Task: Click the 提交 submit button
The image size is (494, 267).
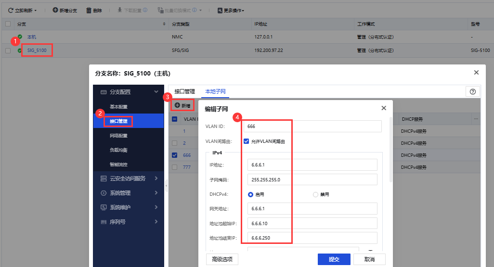Action: 334,259
